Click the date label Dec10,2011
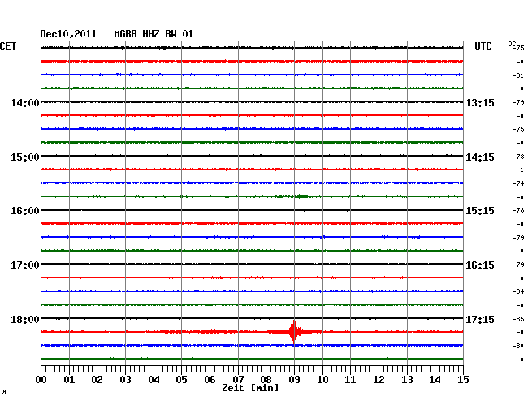 coord(68,34)
